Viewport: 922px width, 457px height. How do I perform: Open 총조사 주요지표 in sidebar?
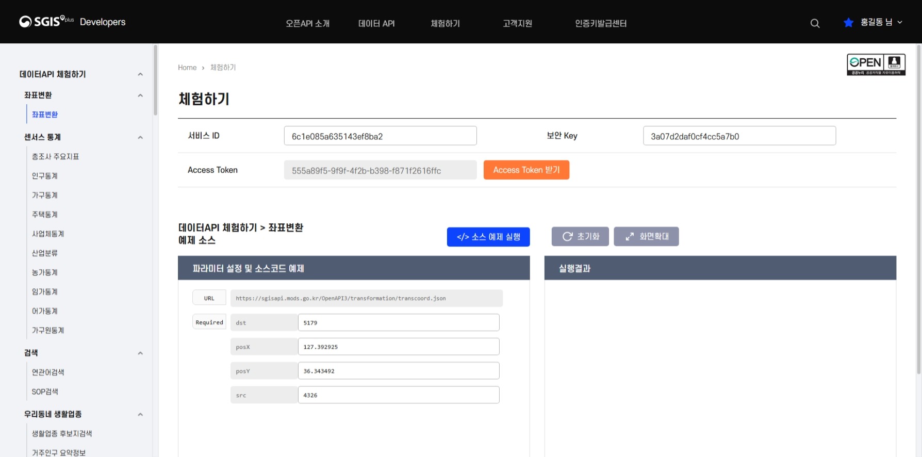click(x=55, y=156)
